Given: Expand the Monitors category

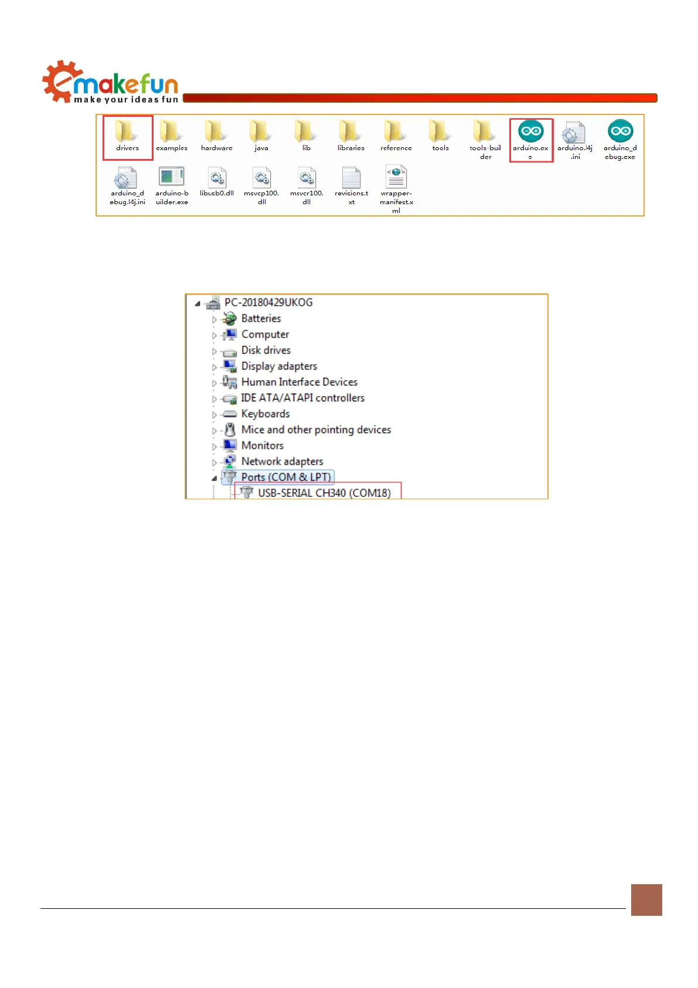Looking at the screenshot, I should tap(214, 446).
